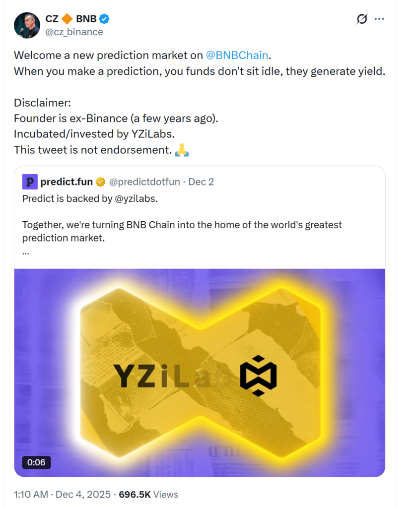The height and width of the screenshot is (508, 415).
Task: Play the YZiLabs video thumbnail
Action: (x=200, y=372)
